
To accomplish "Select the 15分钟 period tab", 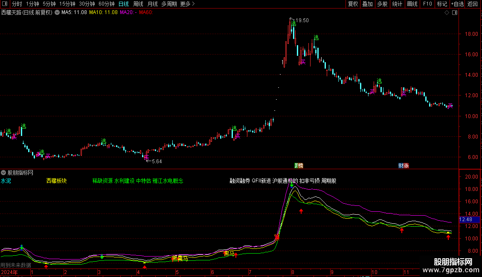I will click(x=67, y=4).
